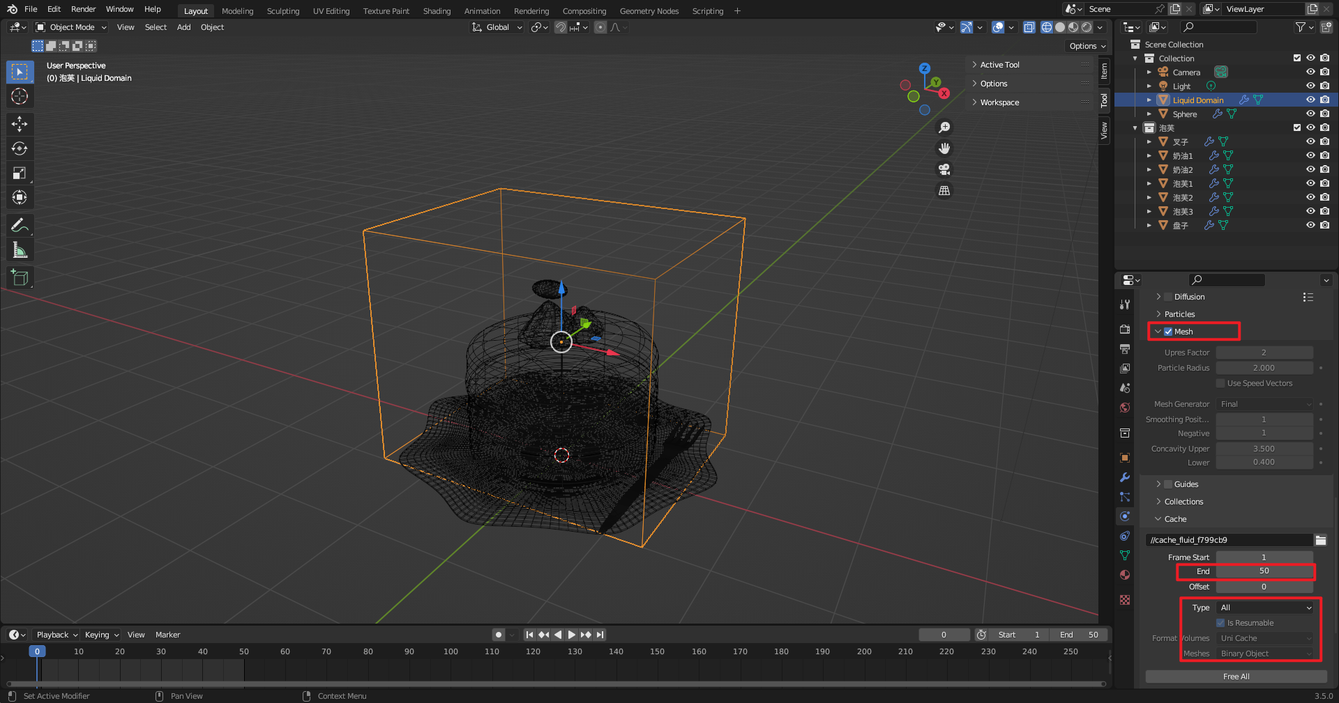This screenshot has width=1339, height=703.
Task: Enable Use Speed Vectors checkbox
Action: point(1220,383)
